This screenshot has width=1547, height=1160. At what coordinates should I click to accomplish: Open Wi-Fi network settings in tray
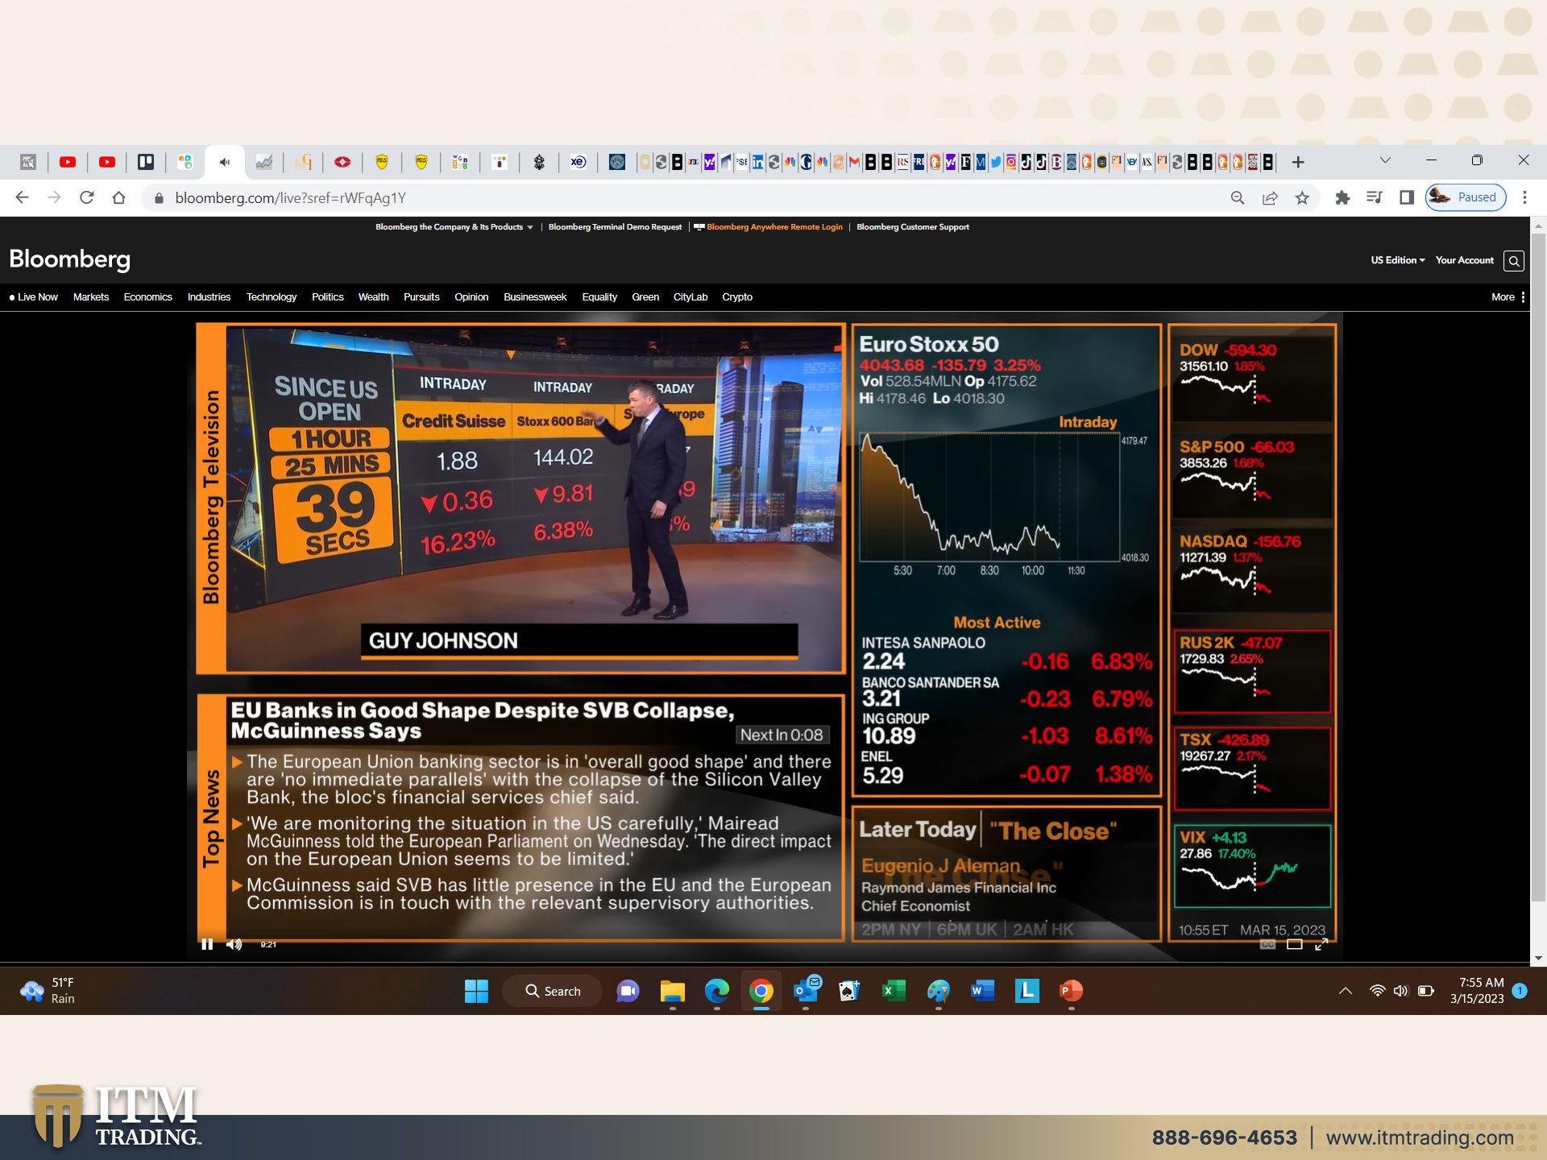pyautogui.click(x=1378, y=991)
